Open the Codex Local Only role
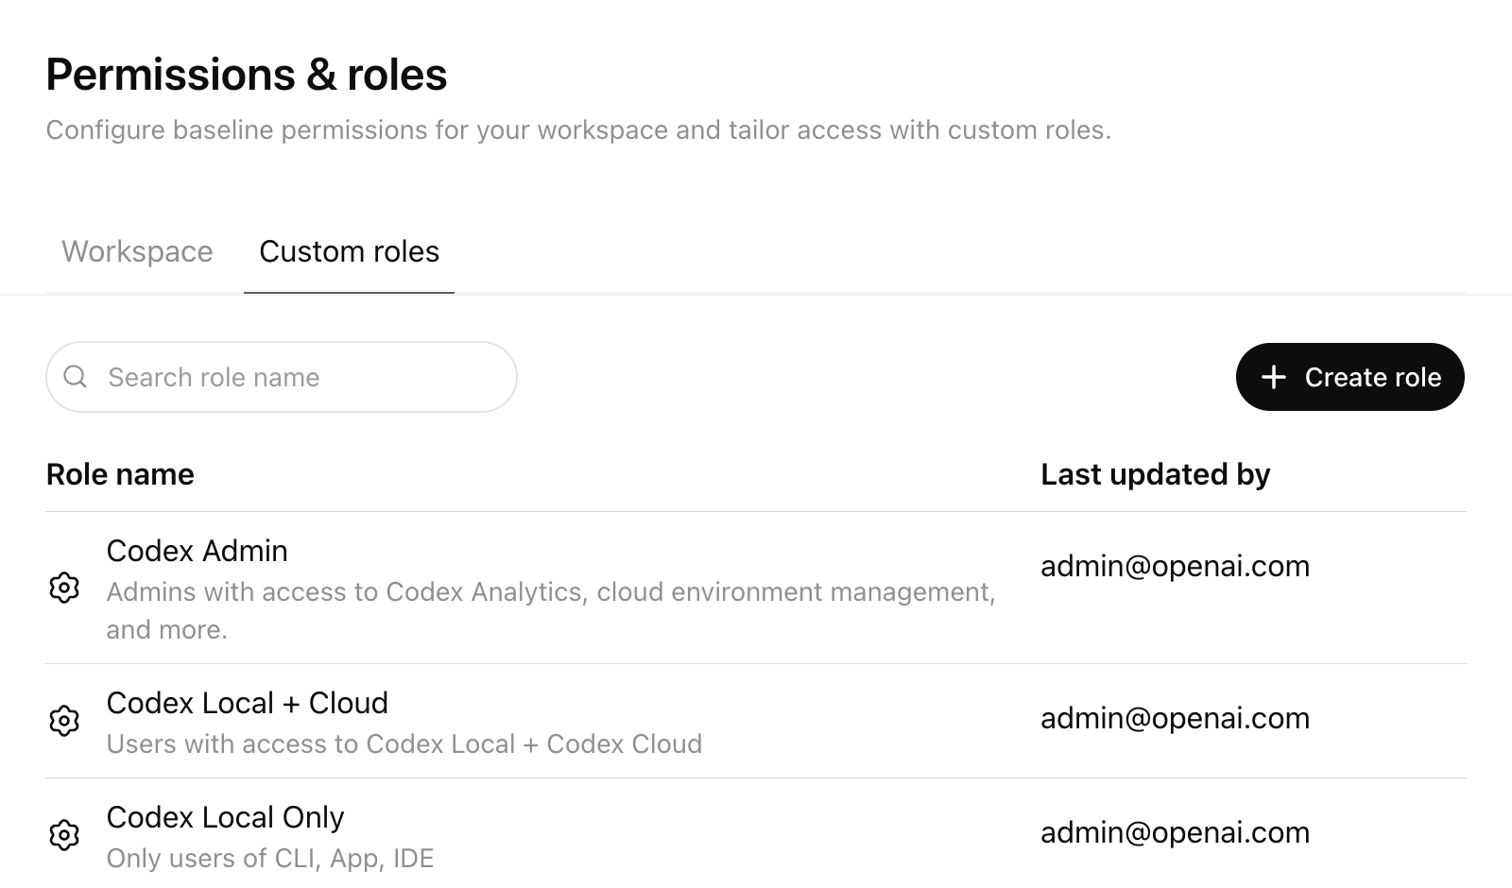Image resolution: width=1512 pixels, height=888 pixels. pos(226,816)
